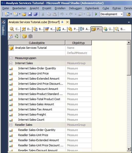Open the Ansicht menu
The width and height of the screenshot is (132, 153).
pos(34,8)
